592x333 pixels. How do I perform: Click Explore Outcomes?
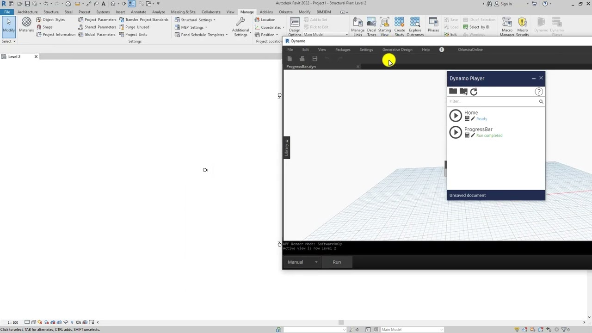[415, 27]
